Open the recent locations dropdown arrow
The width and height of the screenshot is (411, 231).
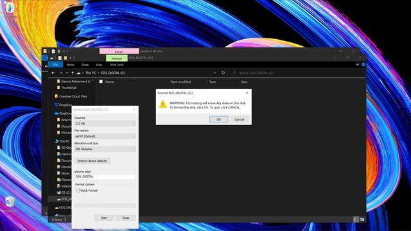pos(67,73)
